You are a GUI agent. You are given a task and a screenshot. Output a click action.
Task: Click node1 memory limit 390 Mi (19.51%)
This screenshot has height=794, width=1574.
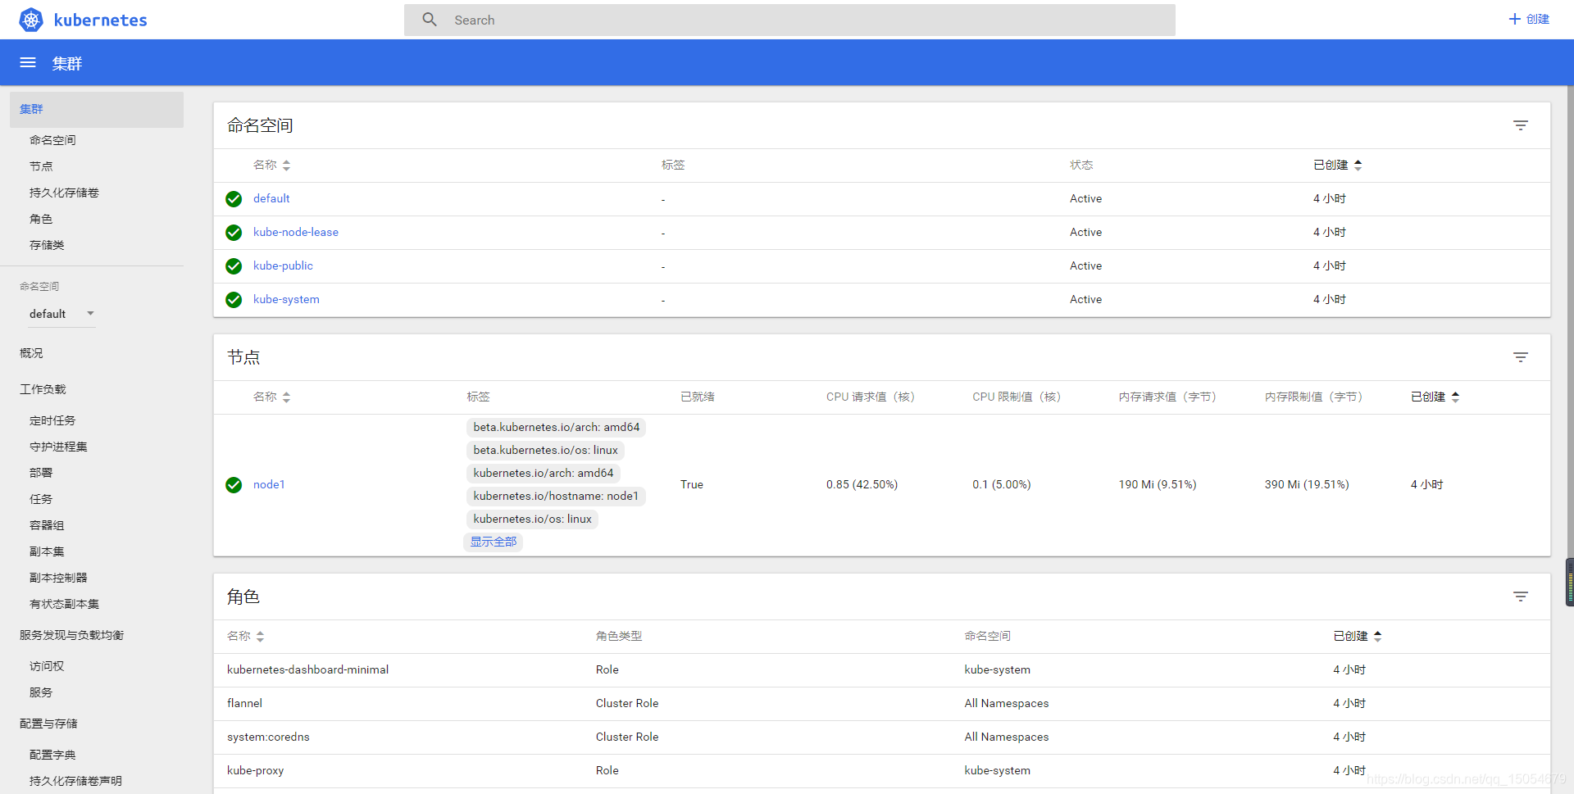[x=1307, y=484]
